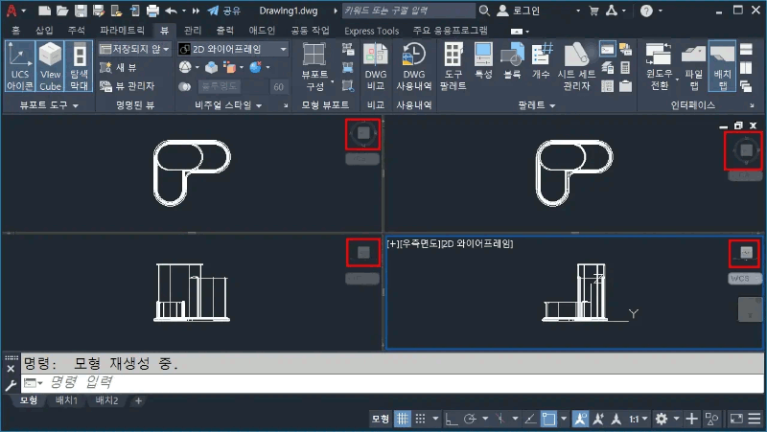Image resolution: width=767 pixels, height=432 pixels.
Task: Click the WCS label under the view cube
Action: (739, 278)
